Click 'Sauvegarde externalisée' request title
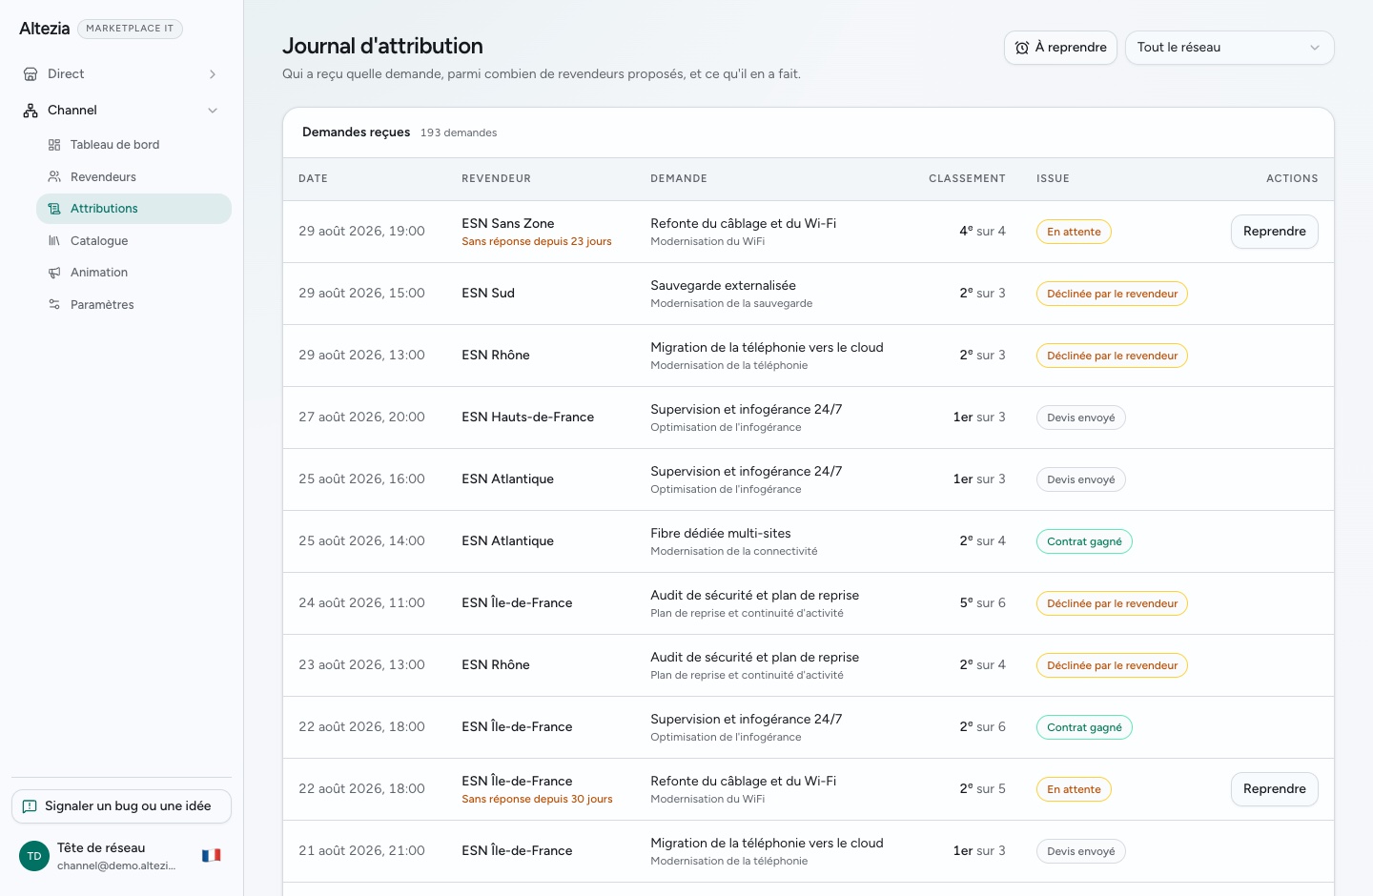 coord(723,286)
